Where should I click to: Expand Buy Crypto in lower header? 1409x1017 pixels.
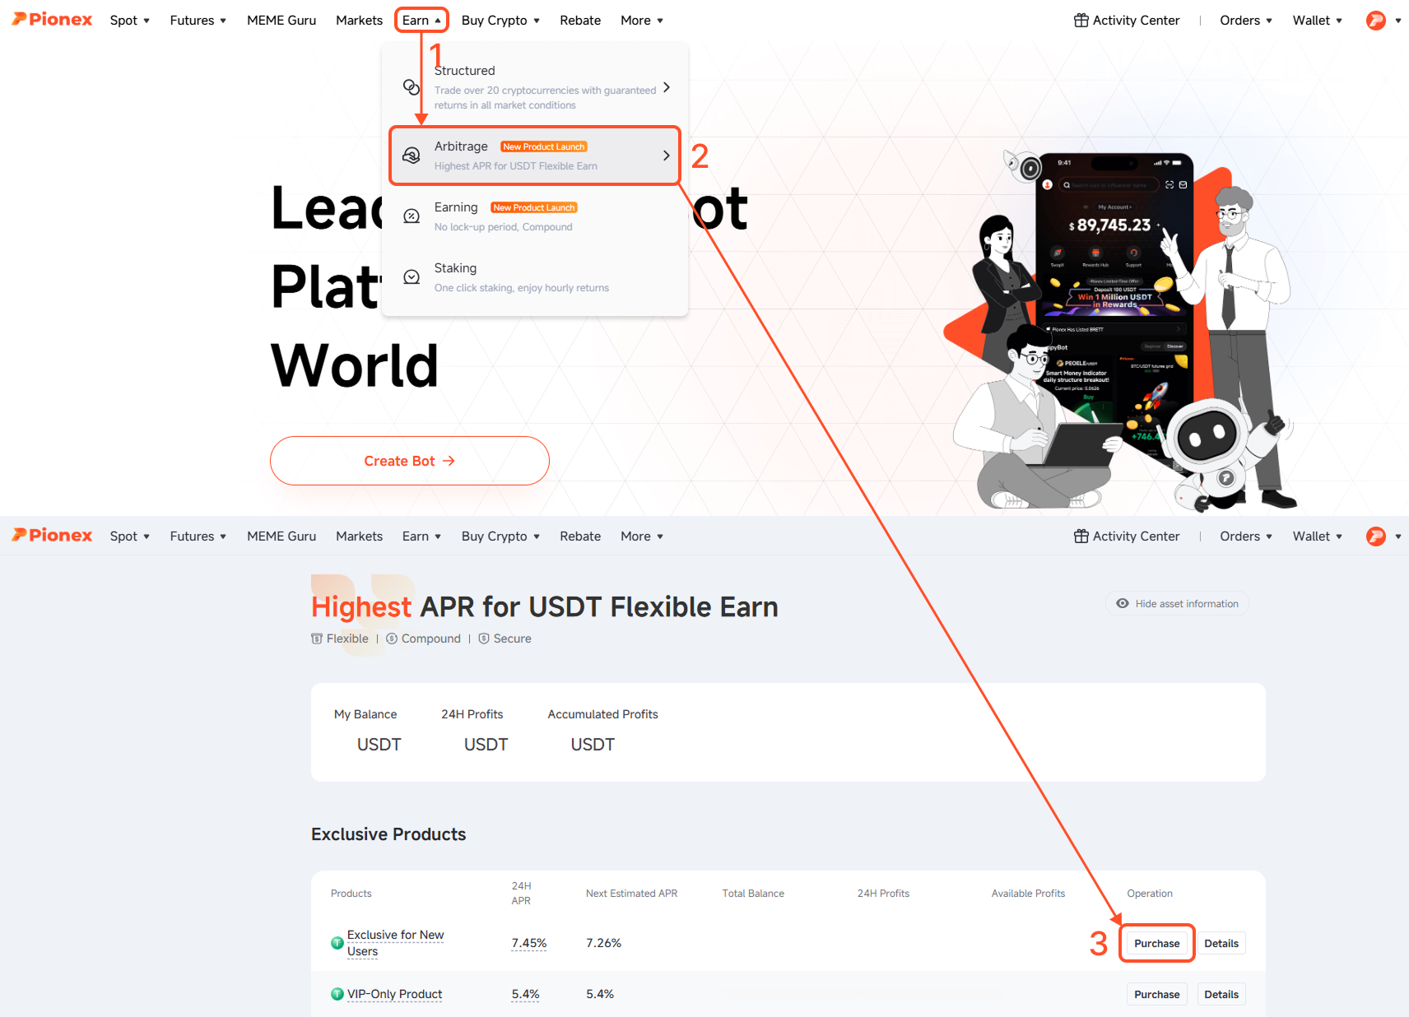point(500,536)
